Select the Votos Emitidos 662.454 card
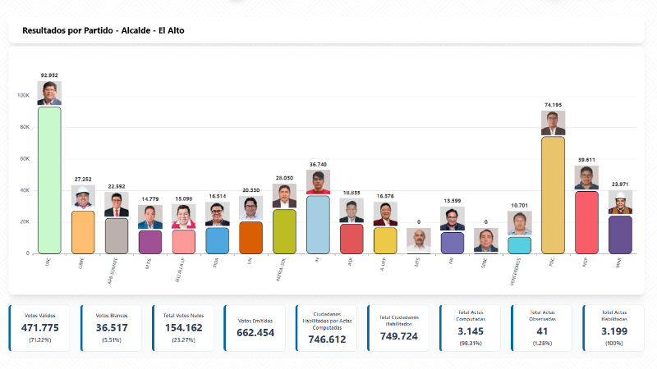Image resolution: width=657 pixels, height=369 pixels. [x=255, y=328]
